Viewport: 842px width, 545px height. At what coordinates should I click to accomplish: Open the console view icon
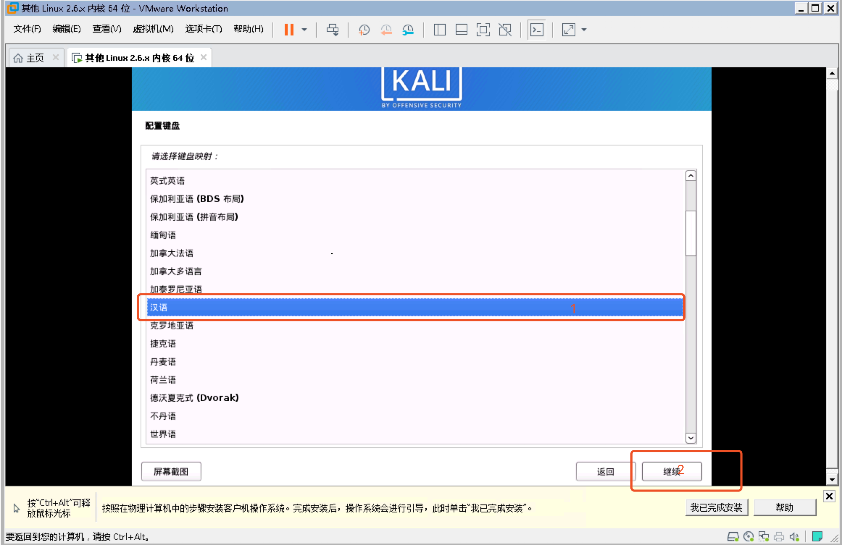[x=537, y=30]
